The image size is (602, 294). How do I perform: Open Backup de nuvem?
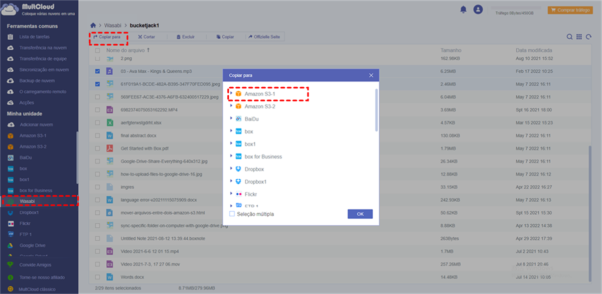tap(37, 81)
